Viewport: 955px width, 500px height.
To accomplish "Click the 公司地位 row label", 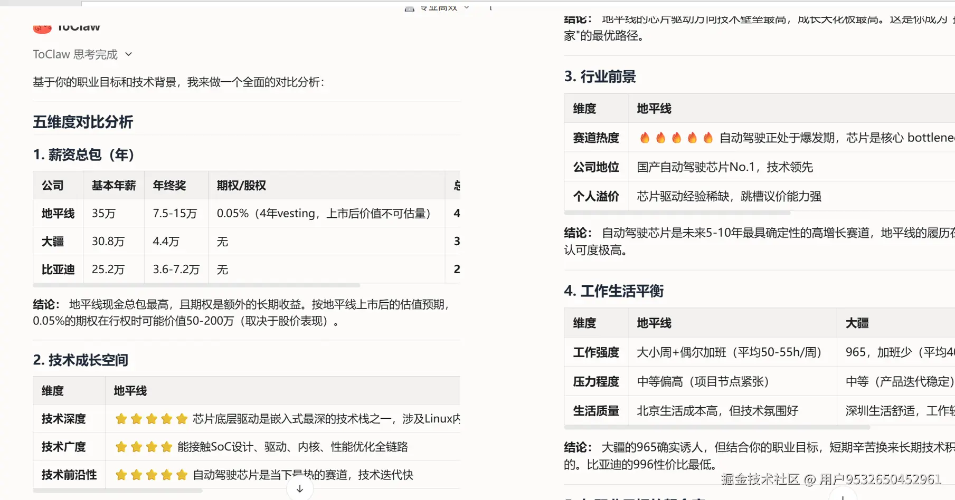I will [596, 167].
